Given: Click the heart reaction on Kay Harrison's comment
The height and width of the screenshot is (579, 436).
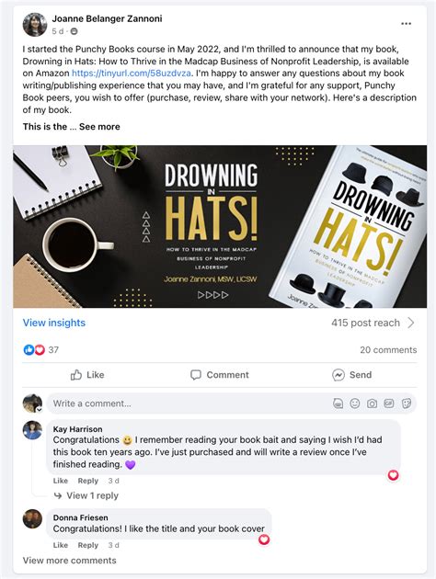Looking at the screenshot, I should (393, 475).
